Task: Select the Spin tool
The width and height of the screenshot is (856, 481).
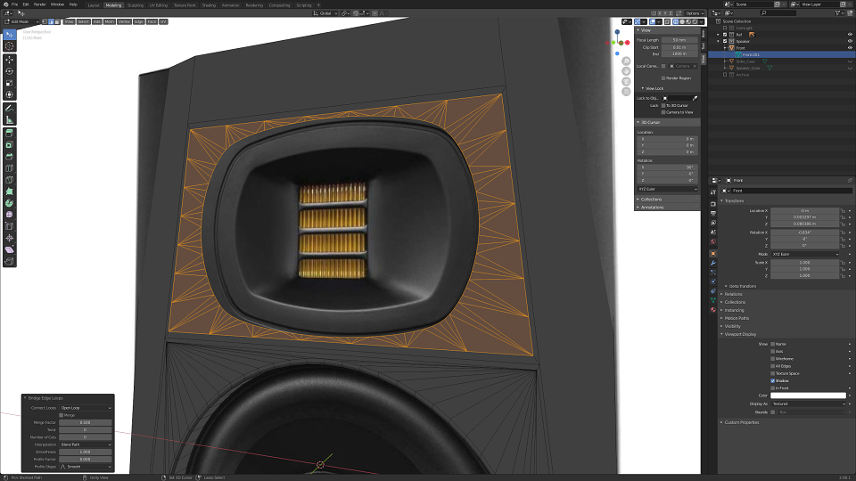Action: tap(9, 203)
